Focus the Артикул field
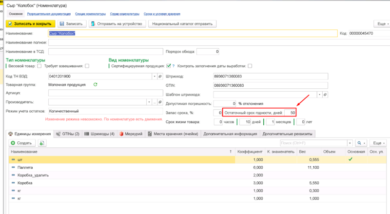Viewport: 390px width, 214px height. pyautogui.click(x=106, y=93)
